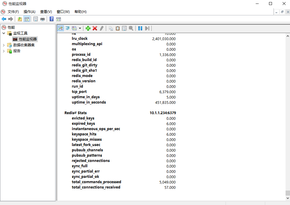Toggle the Show/Hide action pane icon

click(x=59, y=19)
